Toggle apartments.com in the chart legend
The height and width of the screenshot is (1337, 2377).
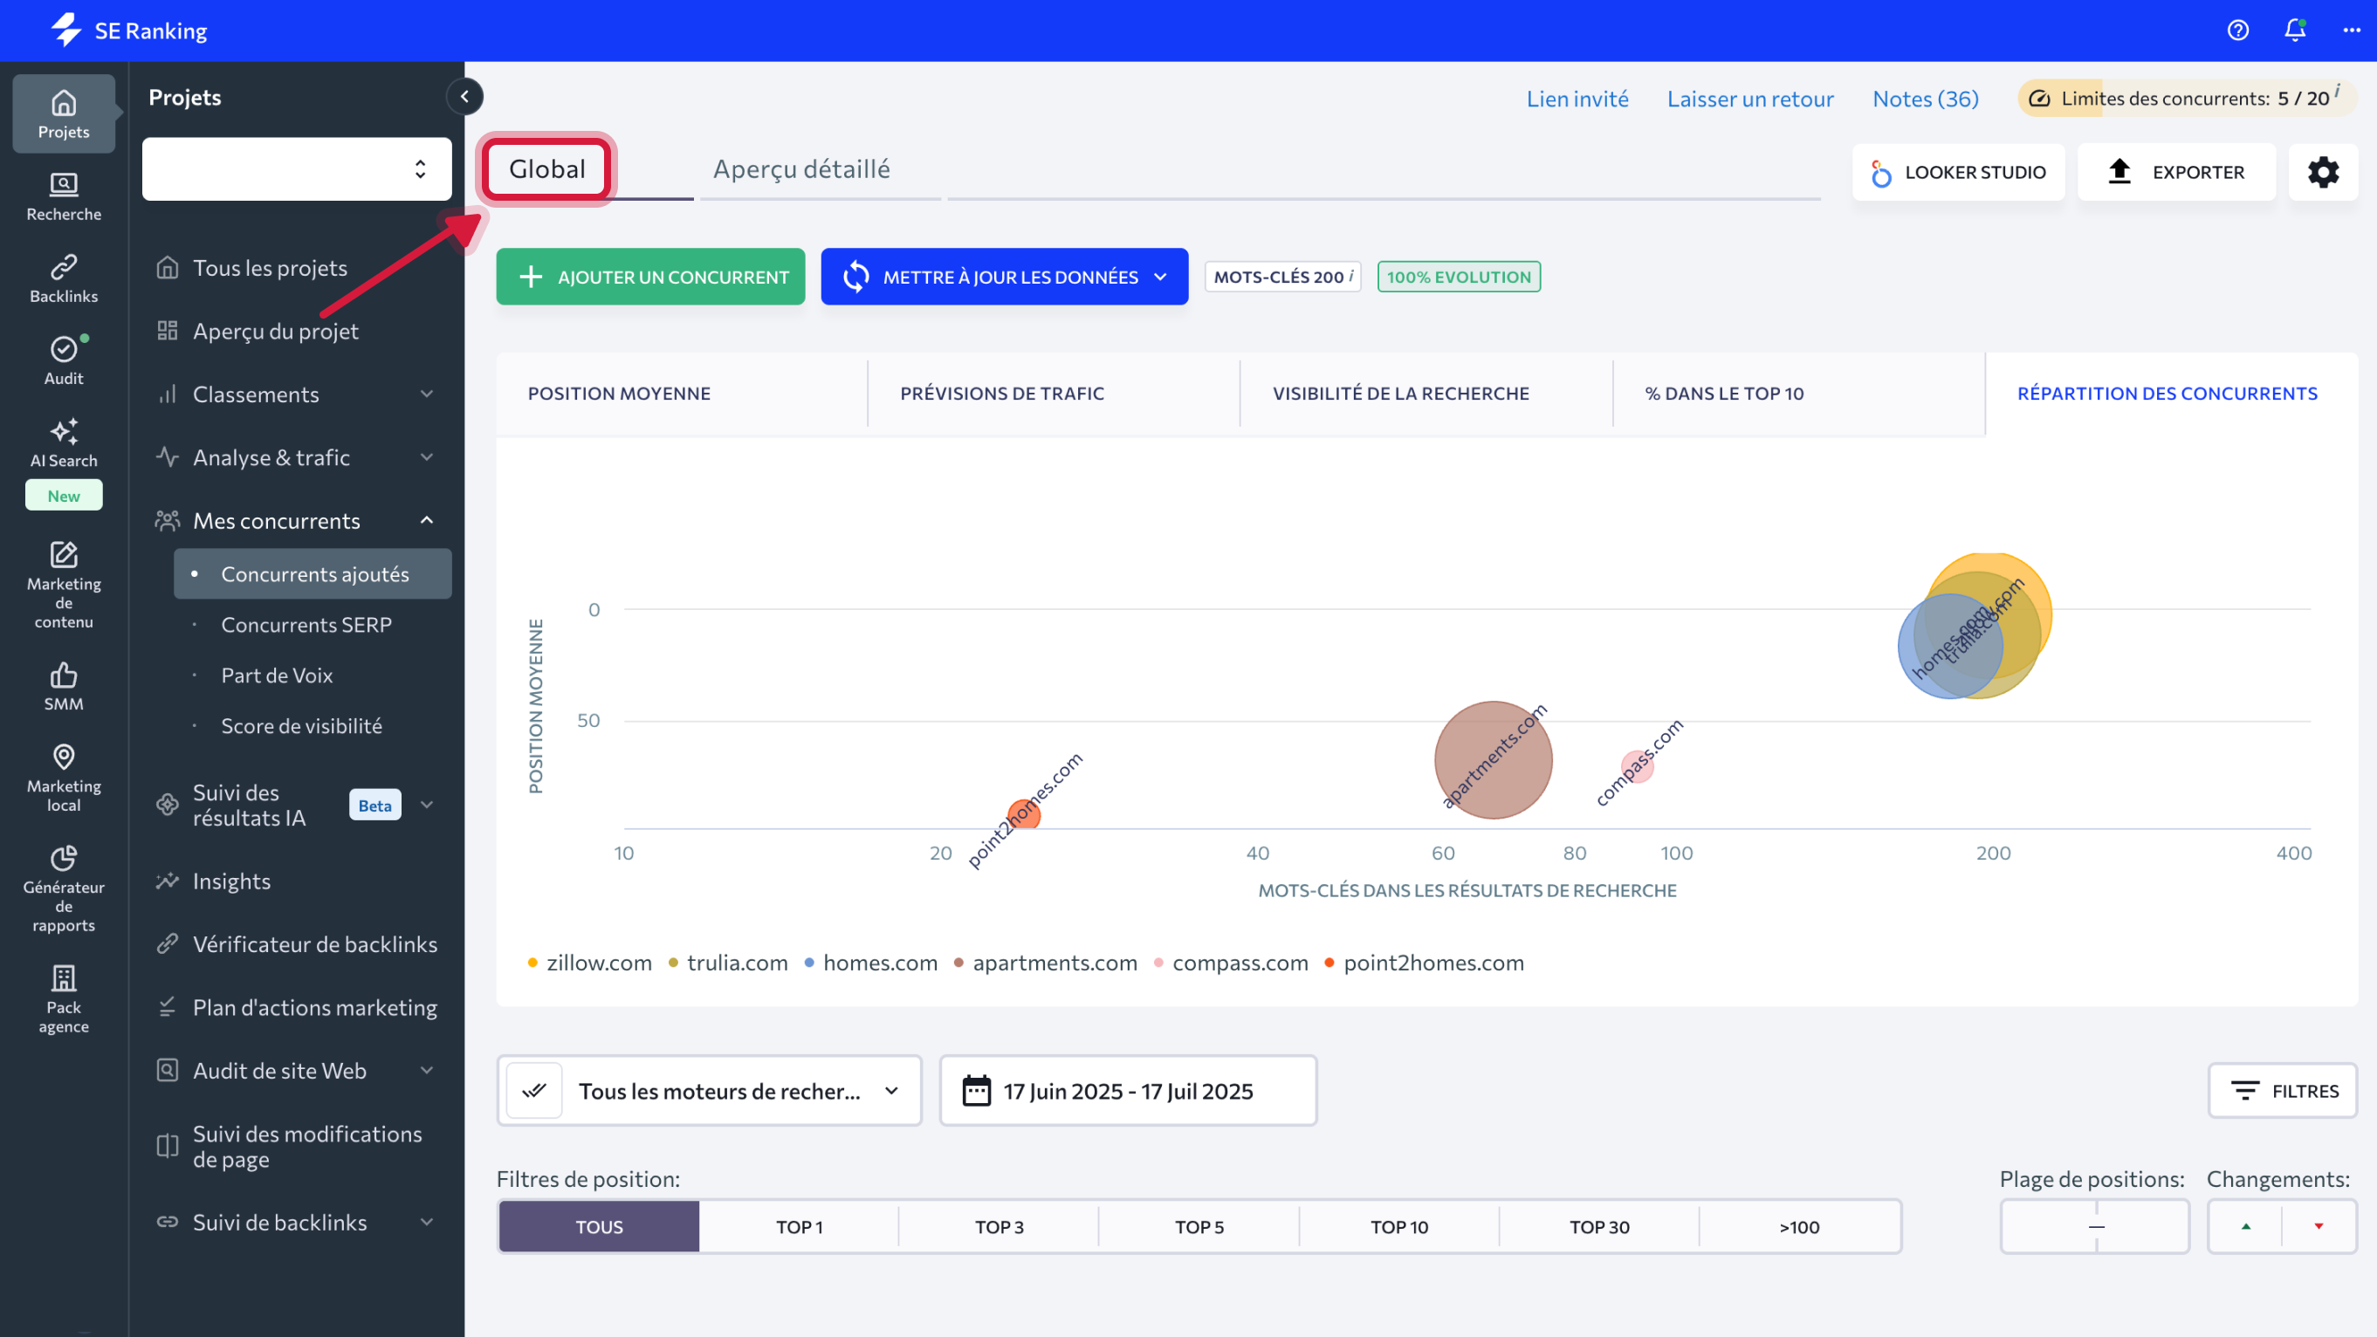click(x=1046, y=963)
